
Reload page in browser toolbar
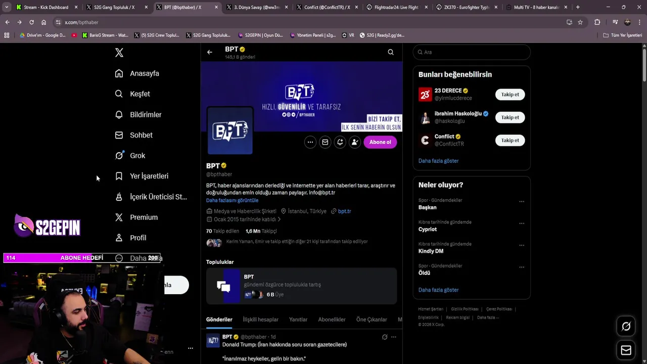pyautogui.click(x=31, y=22)
